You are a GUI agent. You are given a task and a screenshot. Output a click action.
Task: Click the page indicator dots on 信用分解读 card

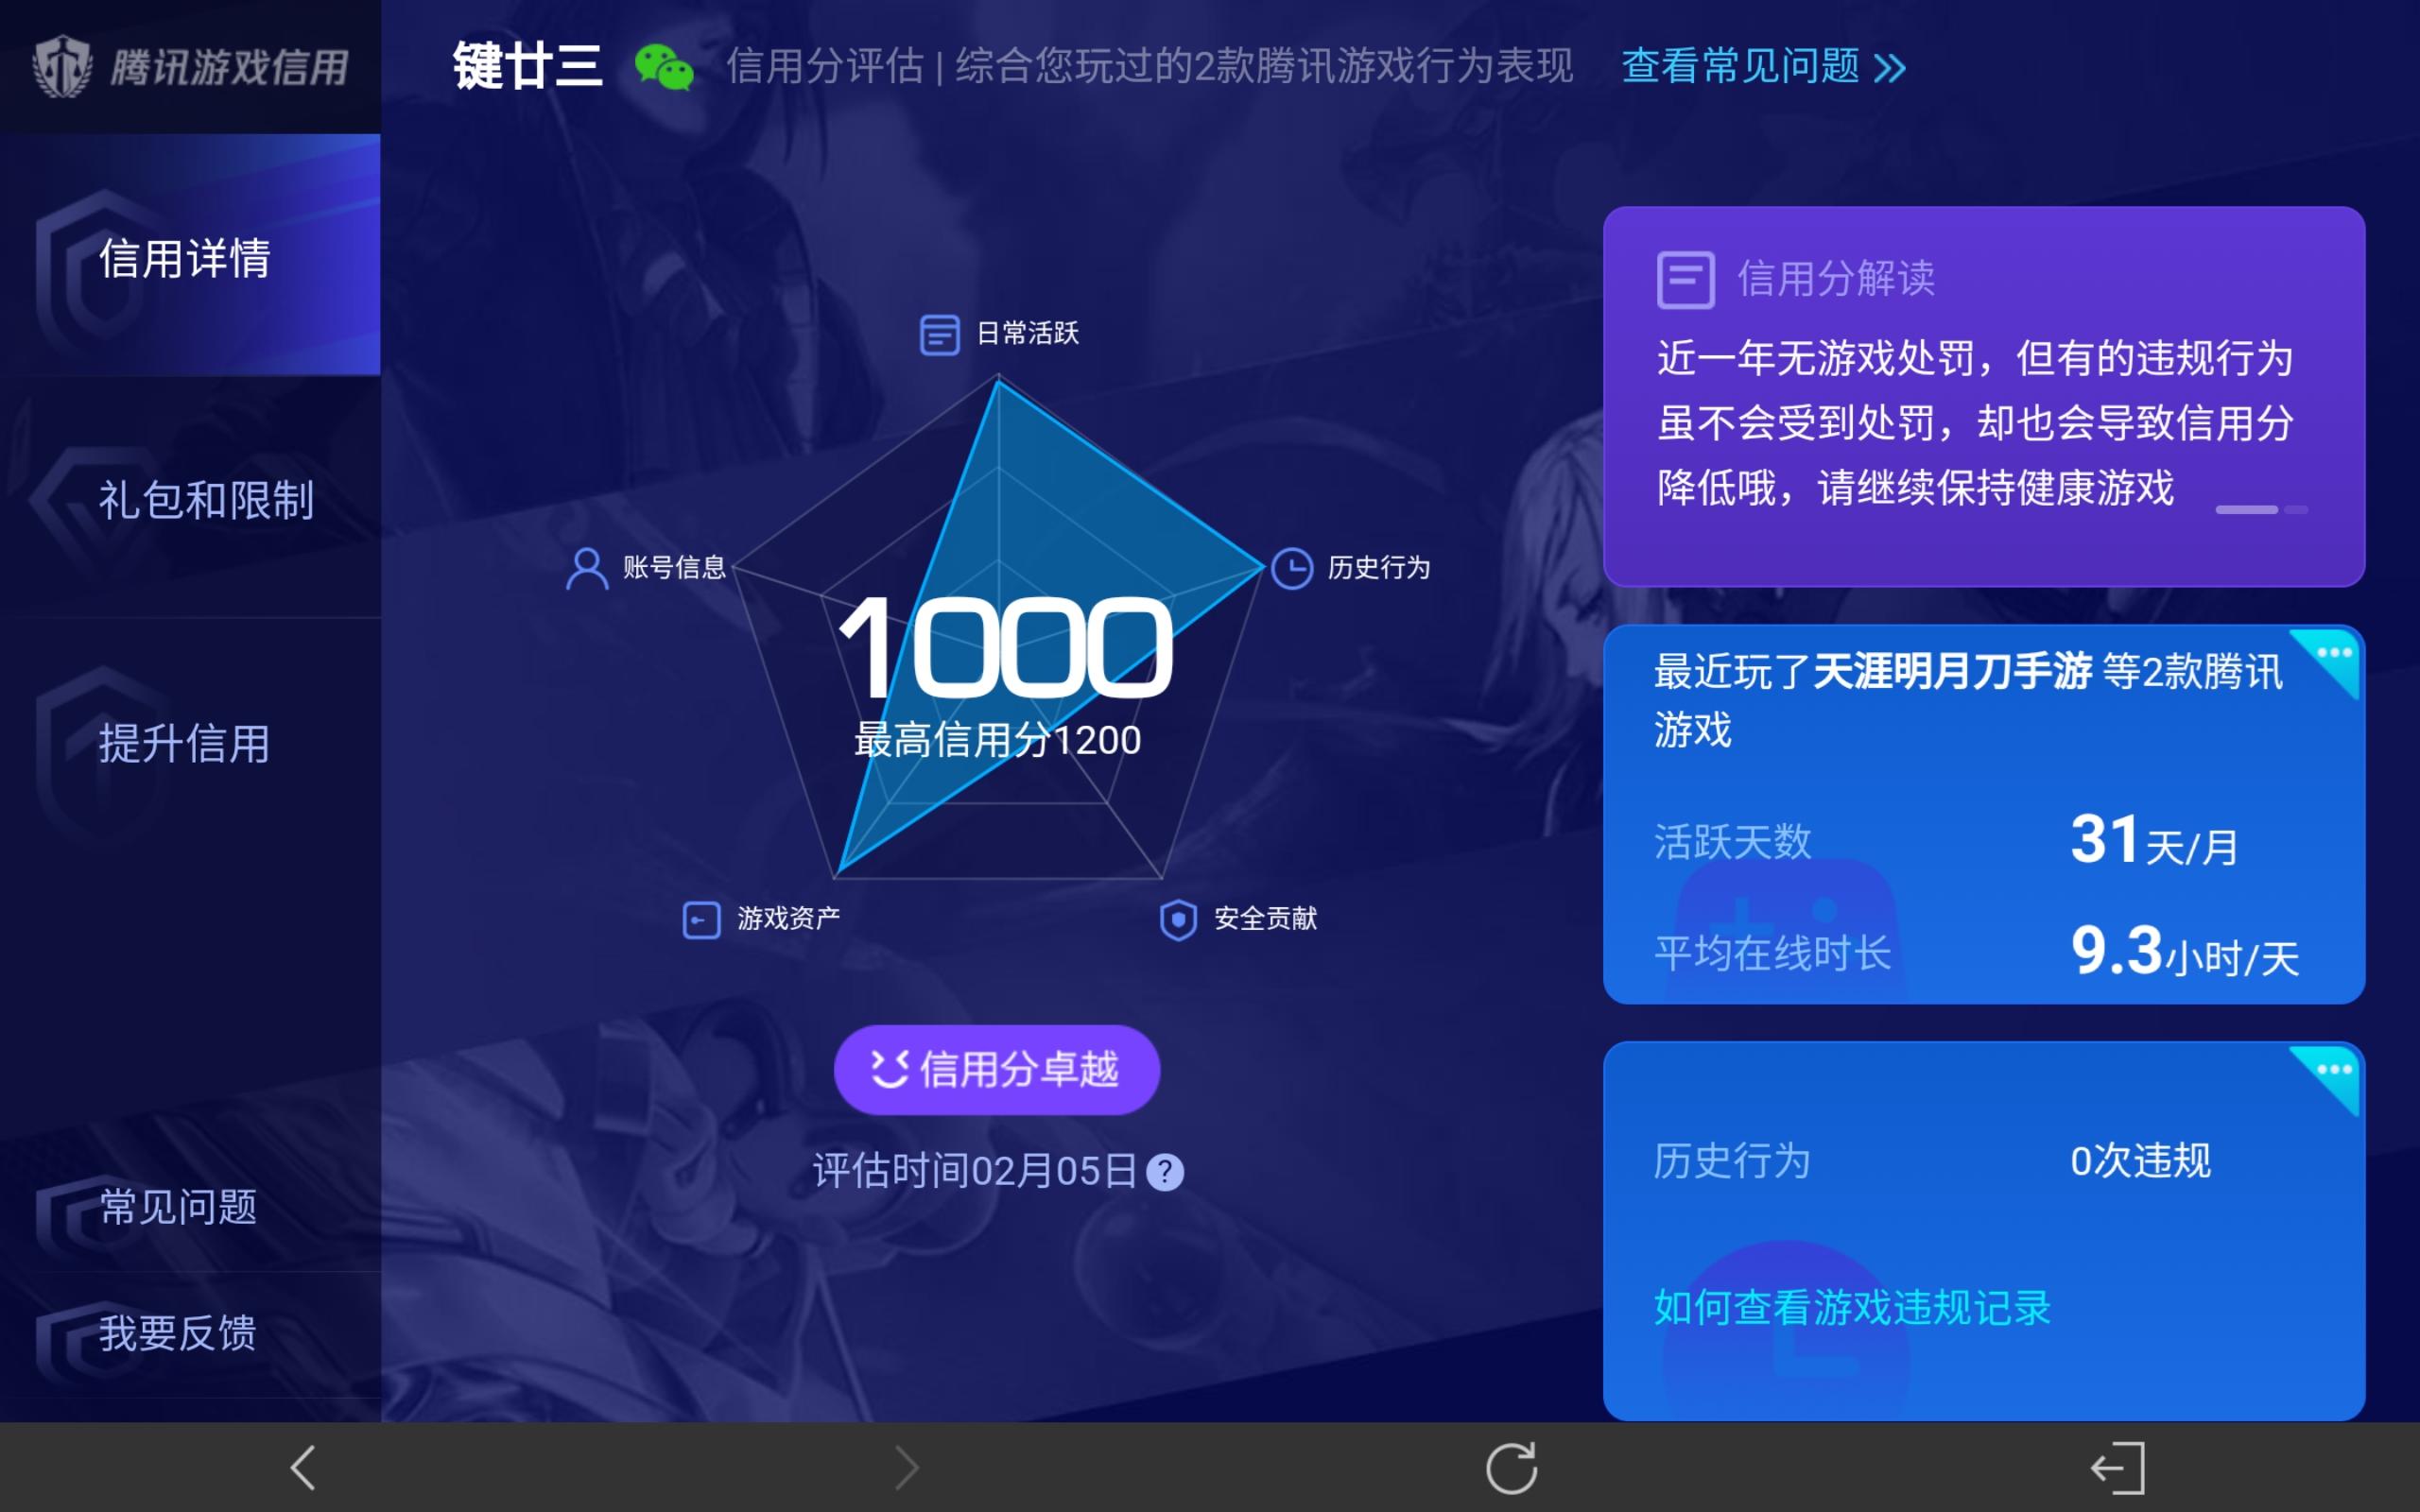(2260, 510)
